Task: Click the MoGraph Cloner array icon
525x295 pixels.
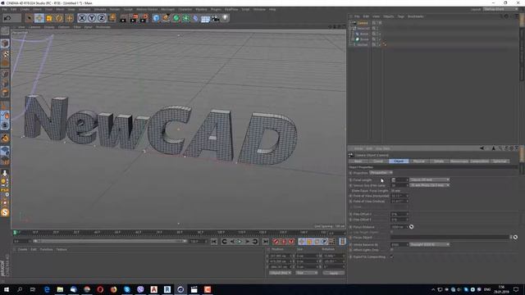Action: tap(186, 18)
